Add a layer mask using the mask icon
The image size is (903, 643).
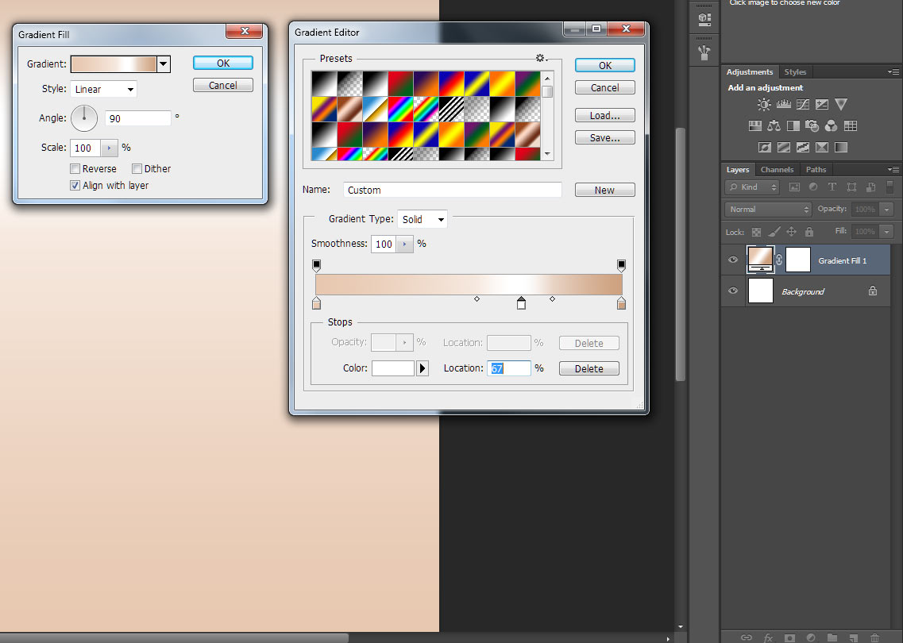(790, 637)
